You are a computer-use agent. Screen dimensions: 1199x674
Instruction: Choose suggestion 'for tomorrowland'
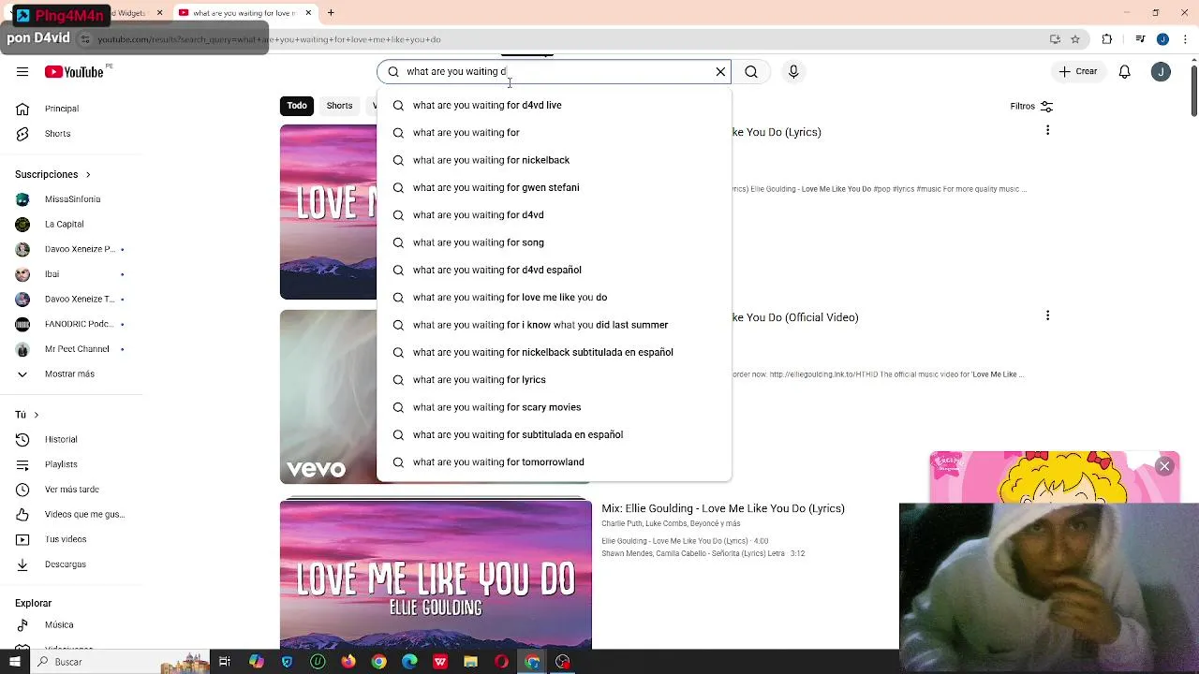tap(554, 462)
